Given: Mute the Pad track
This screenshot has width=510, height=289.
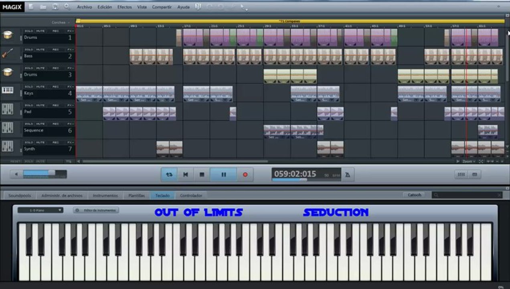Looking at the screenshot, I should pyautogui.click(x=40, y=105).
